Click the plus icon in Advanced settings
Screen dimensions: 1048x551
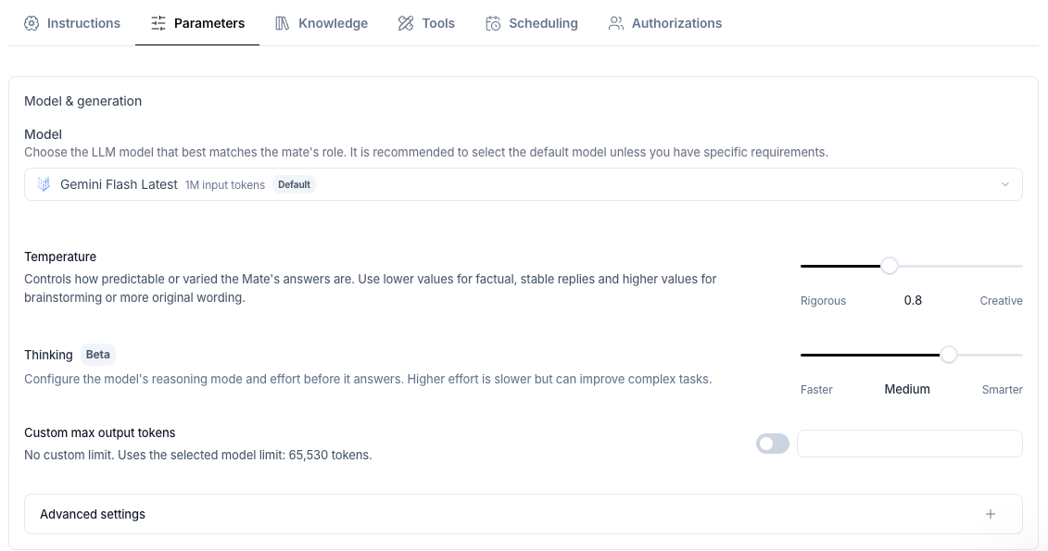[x=991, y=514]
